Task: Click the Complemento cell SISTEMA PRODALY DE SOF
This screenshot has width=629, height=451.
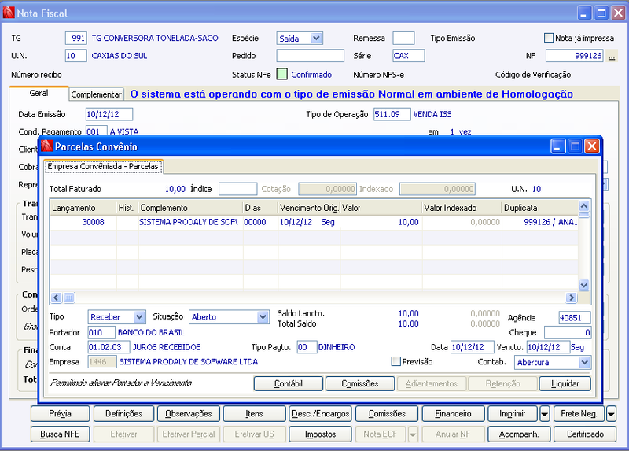Action: click(189, 222)
